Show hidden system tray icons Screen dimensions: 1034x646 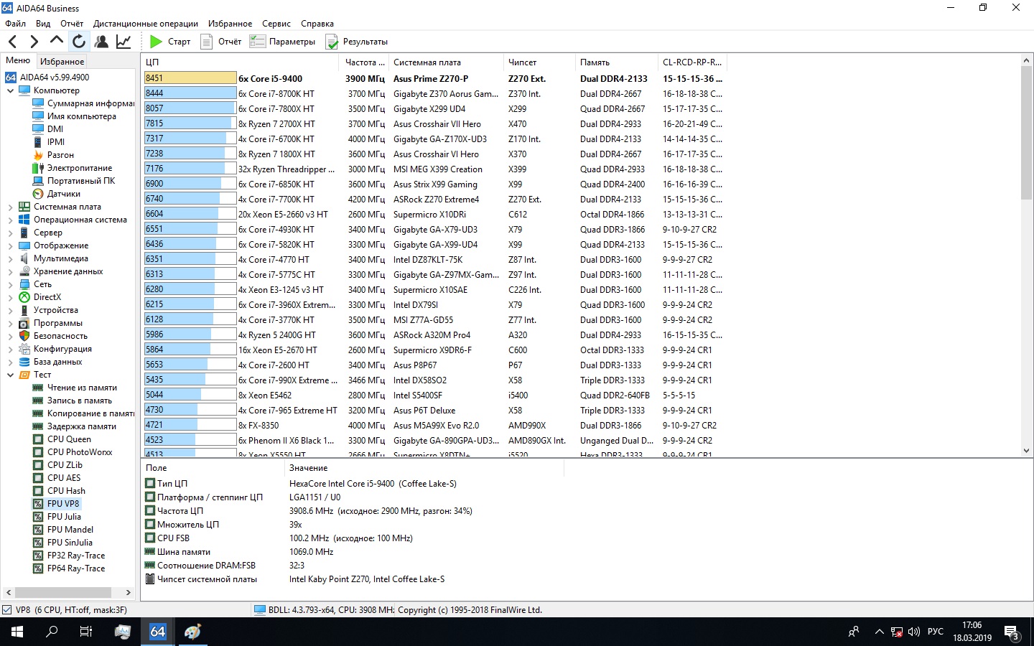[879, 632]
